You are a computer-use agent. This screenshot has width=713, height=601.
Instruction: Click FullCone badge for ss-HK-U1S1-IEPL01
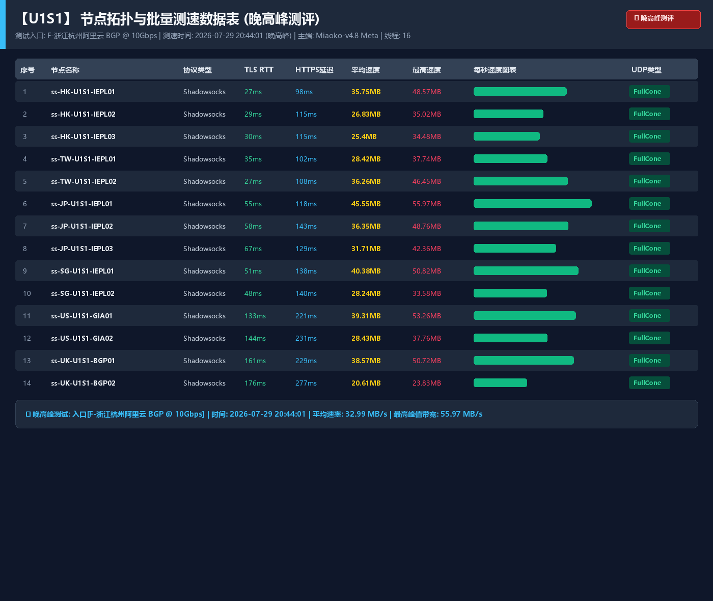pos(649,92)
